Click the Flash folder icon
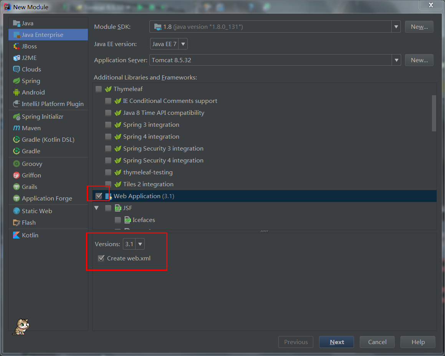The height and width of the screenshot is (356, 445). 17,223
